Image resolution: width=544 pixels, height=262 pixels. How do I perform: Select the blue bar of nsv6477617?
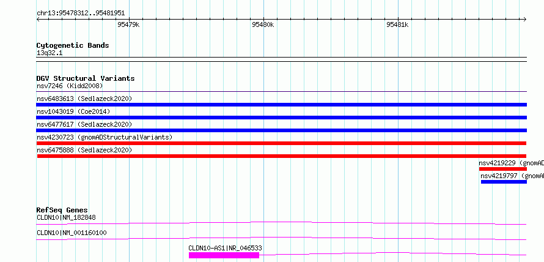pyautogui.click(x=281, y=130)
